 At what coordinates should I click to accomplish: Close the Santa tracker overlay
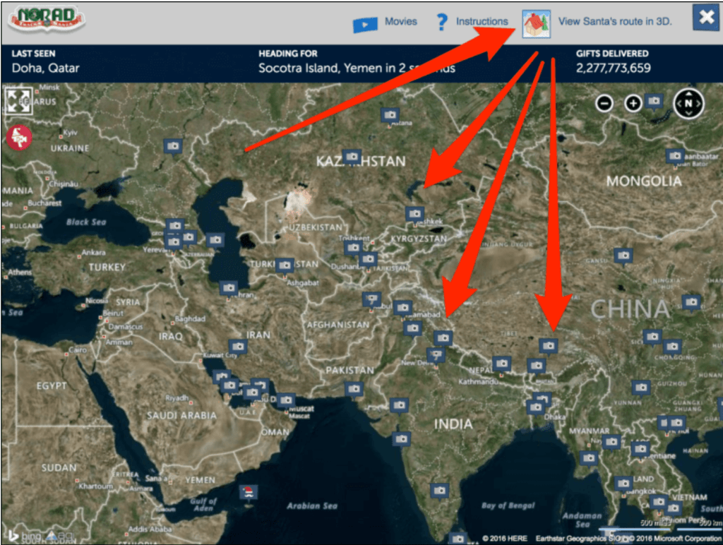click(x=706, y=18)
